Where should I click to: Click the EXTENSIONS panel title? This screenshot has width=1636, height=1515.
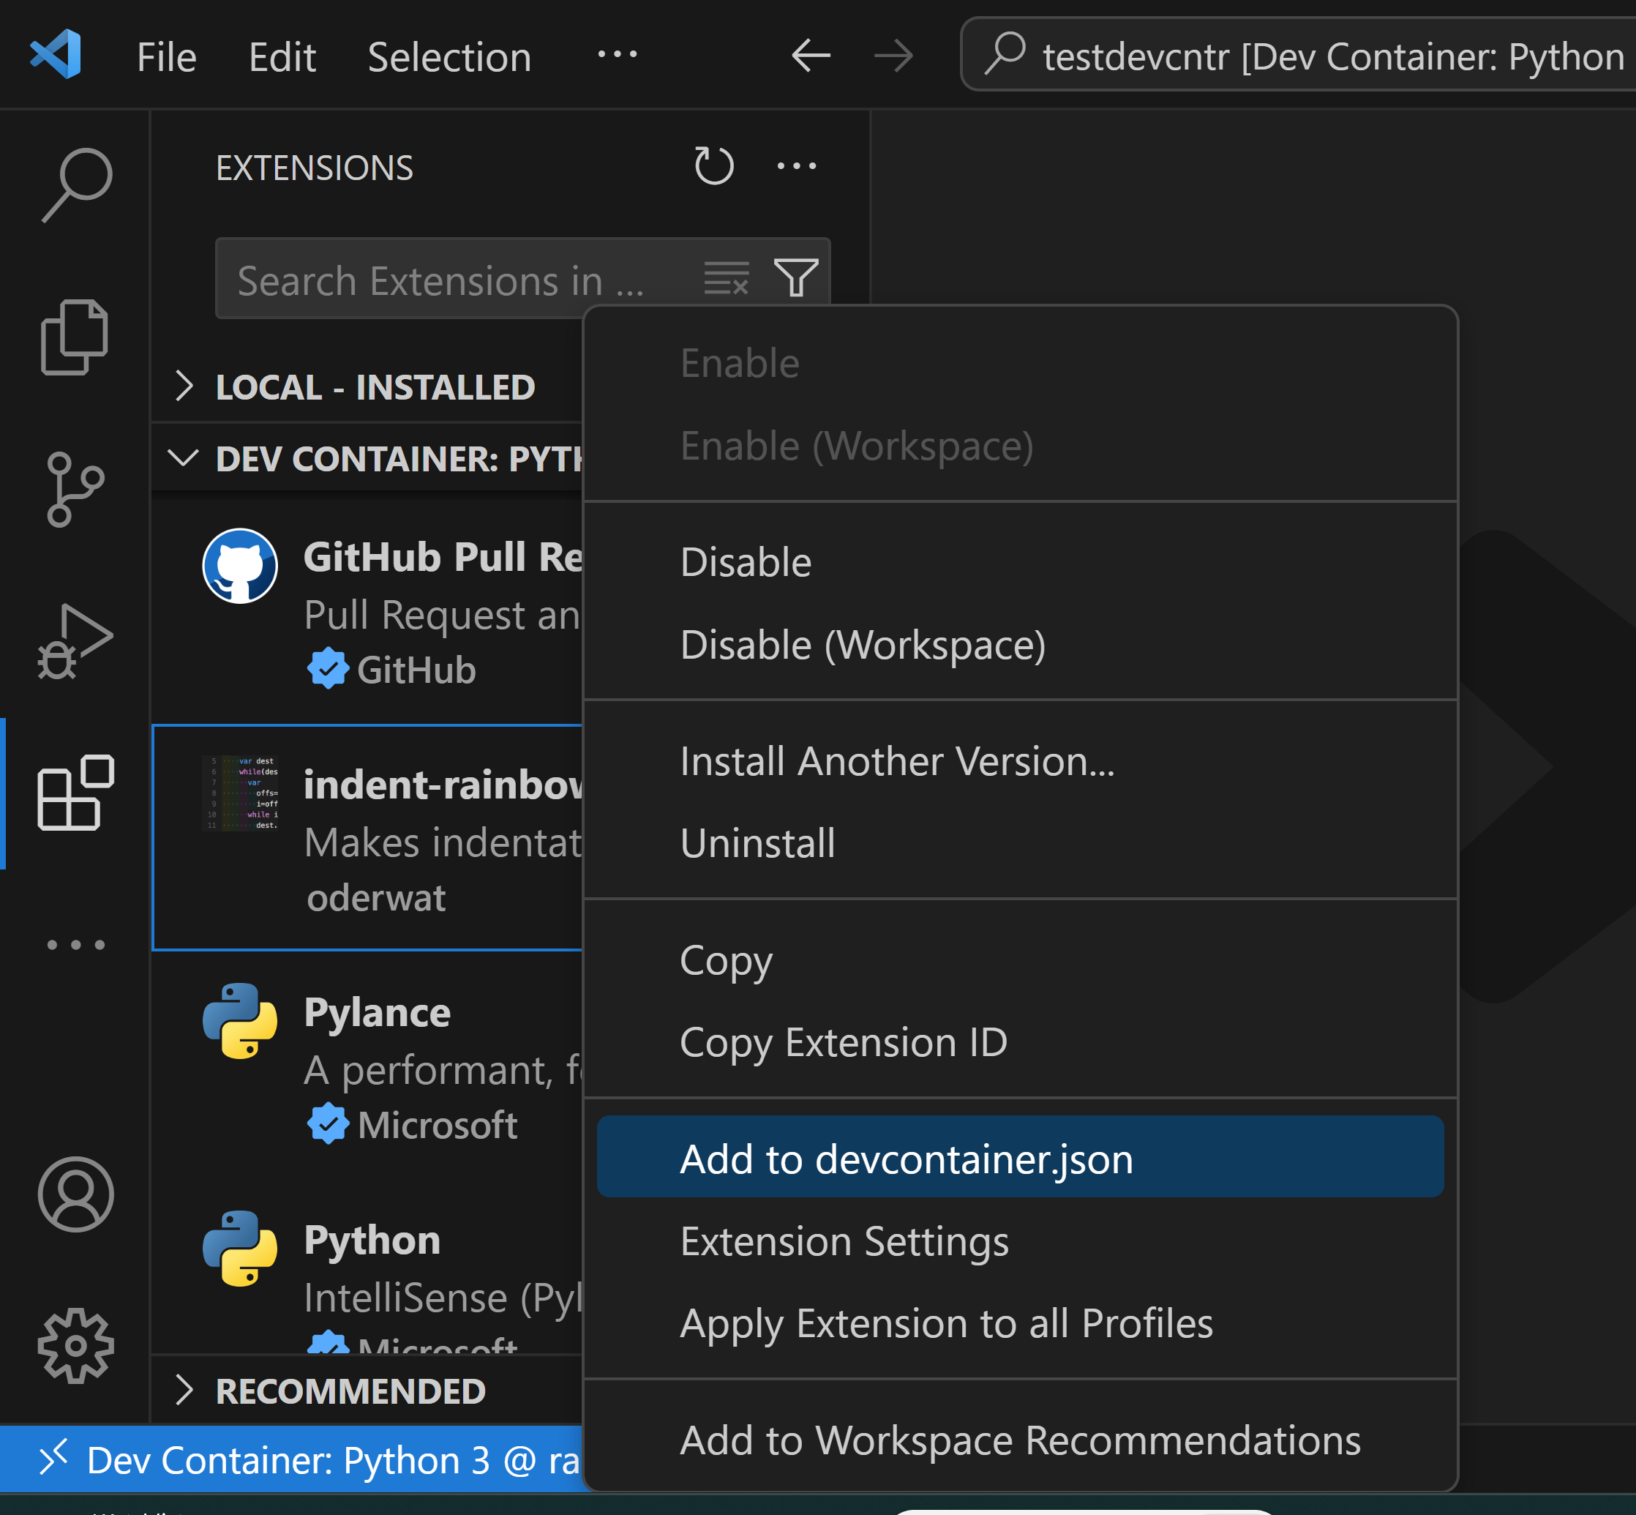[x=314, y=168]
